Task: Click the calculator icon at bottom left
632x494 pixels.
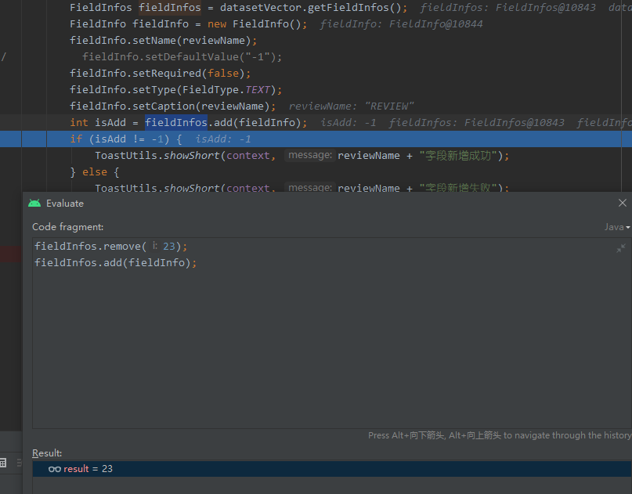Action: (x=3, y=463)
